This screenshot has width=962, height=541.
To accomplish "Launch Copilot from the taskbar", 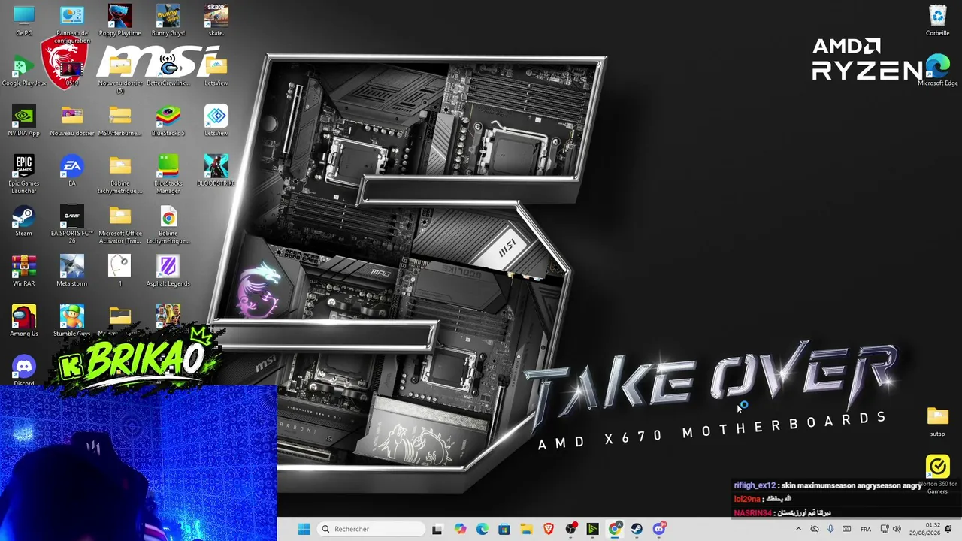I will pyautogui.click(x=460, y=529).
